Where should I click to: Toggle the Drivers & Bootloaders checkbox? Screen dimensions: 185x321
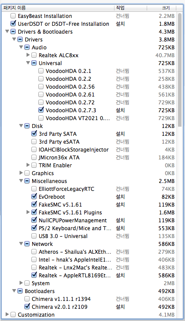tap(13, 31)
